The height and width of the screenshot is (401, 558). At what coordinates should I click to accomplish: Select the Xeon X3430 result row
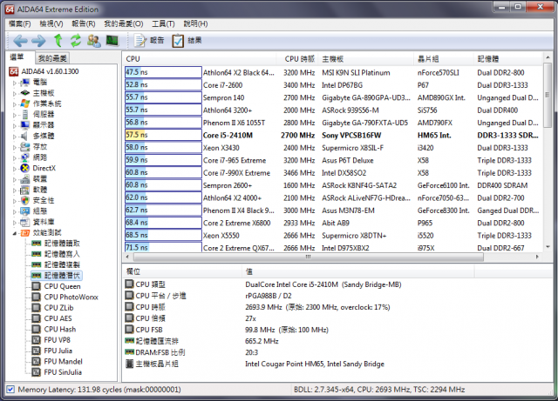333,147
